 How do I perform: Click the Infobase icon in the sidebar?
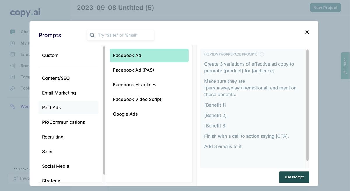point(13,54)
